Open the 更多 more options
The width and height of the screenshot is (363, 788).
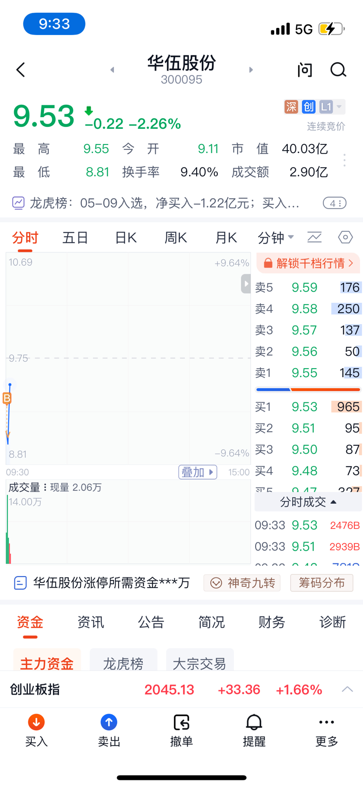tap(327, 731)
